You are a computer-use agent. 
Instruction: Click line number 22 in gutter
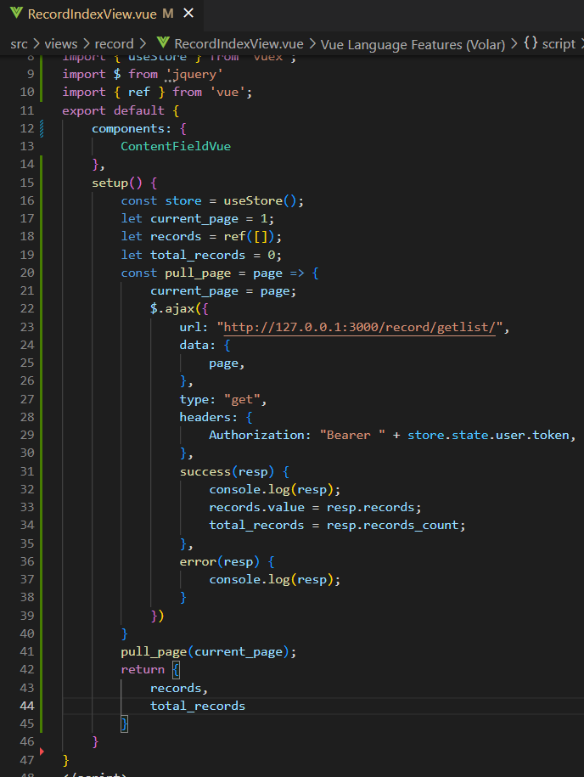click(x=27, y=309)
